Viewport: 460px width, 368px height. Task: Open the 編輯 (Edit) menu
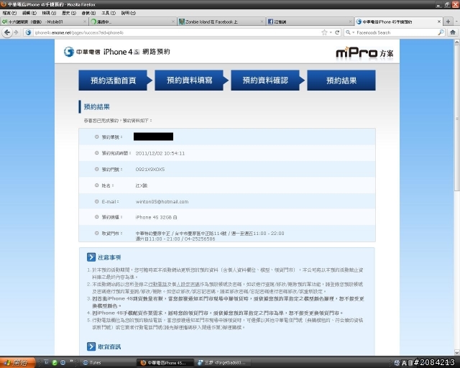point(29,13)
